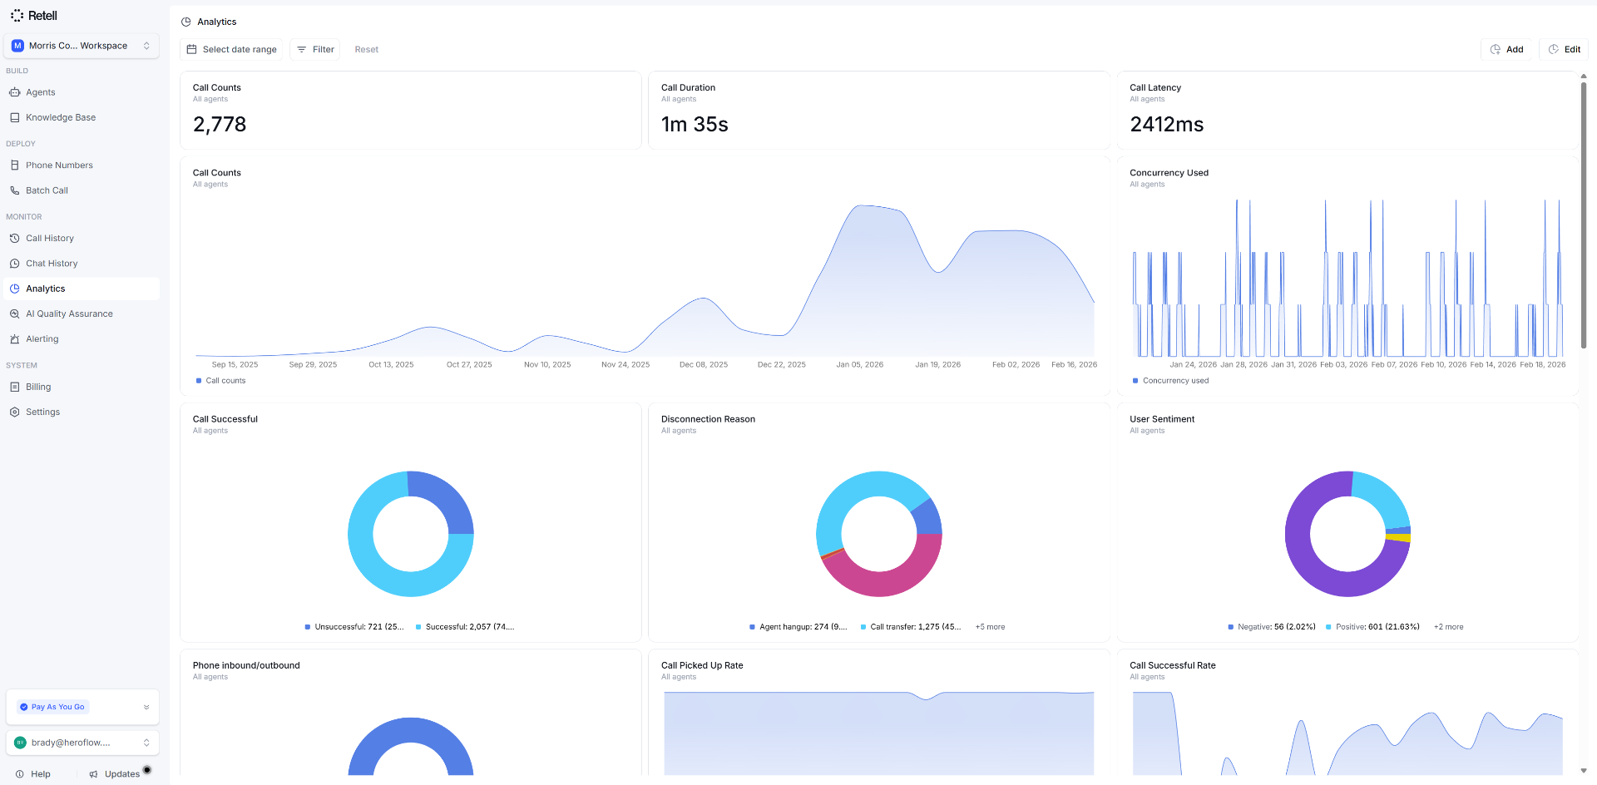Click the Phone Numbers icon

[x=15, y=165]
